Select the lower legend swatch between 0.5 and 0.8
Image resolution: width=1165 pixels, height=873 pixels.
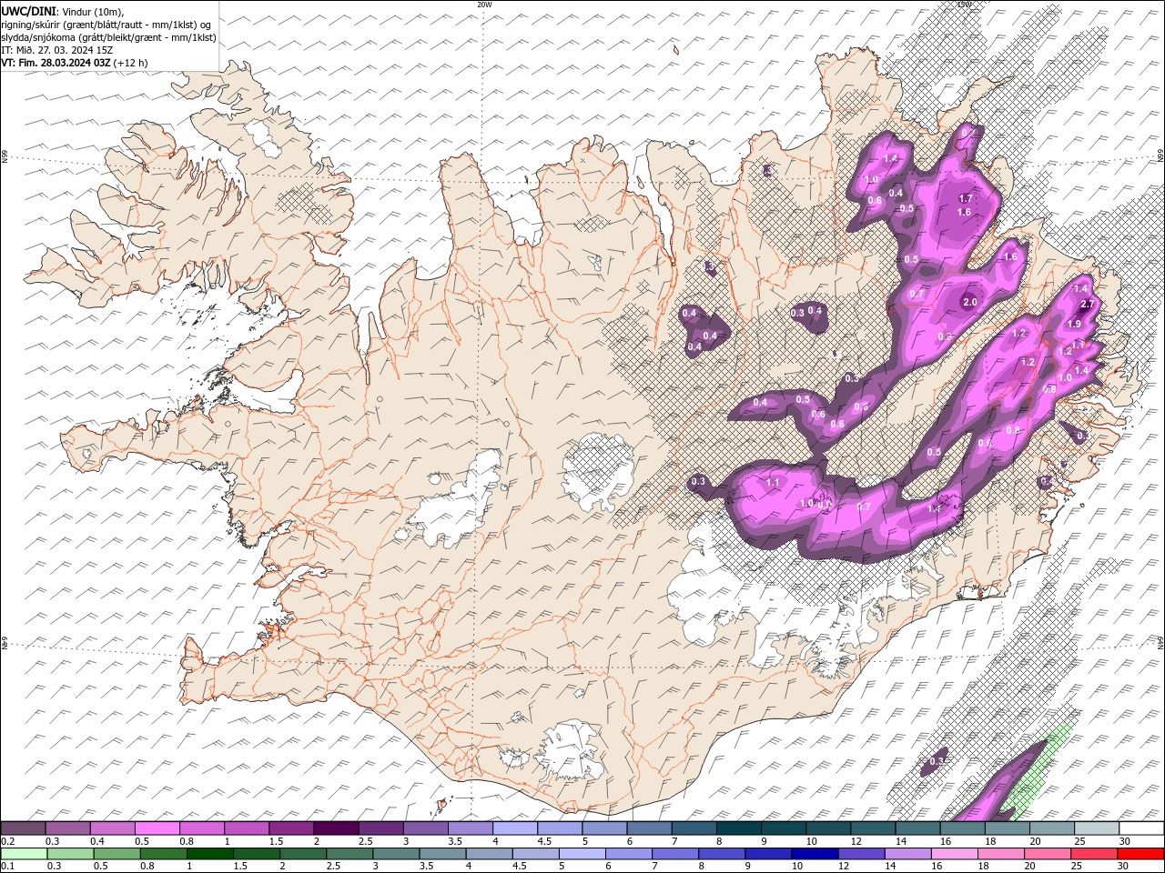117,854
